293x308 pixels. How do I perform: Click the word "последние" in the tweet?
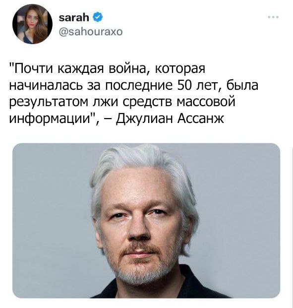pyautogui.click(x=139, y=86)
